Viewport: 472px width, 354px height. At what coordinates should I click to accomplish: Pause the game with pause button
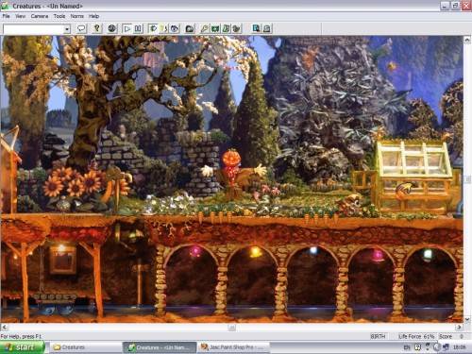138,28
